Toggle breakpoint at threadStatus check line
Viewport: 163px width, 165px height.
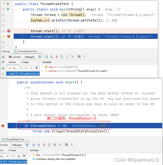[x=3, y=126]
